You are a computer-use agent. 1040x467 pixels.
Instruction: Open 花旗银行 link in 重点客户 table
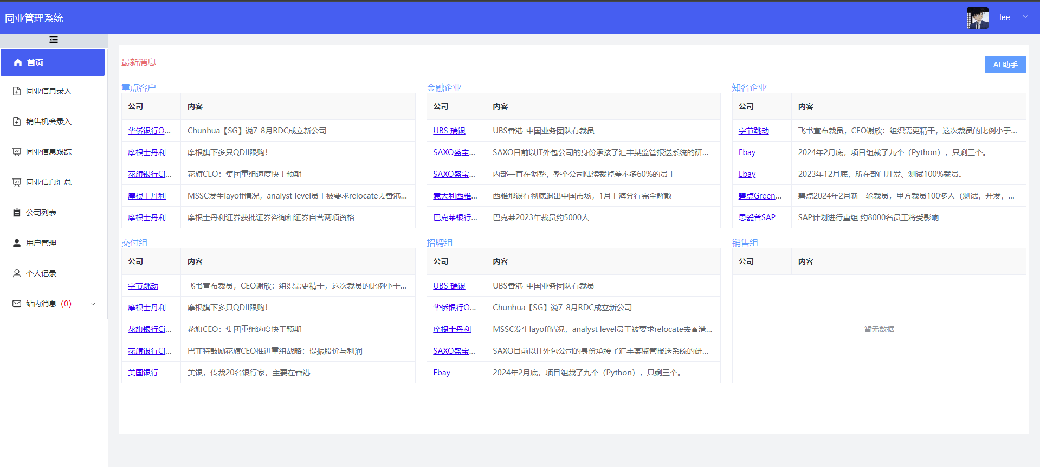pyautogui.click(x=150, y=174)
